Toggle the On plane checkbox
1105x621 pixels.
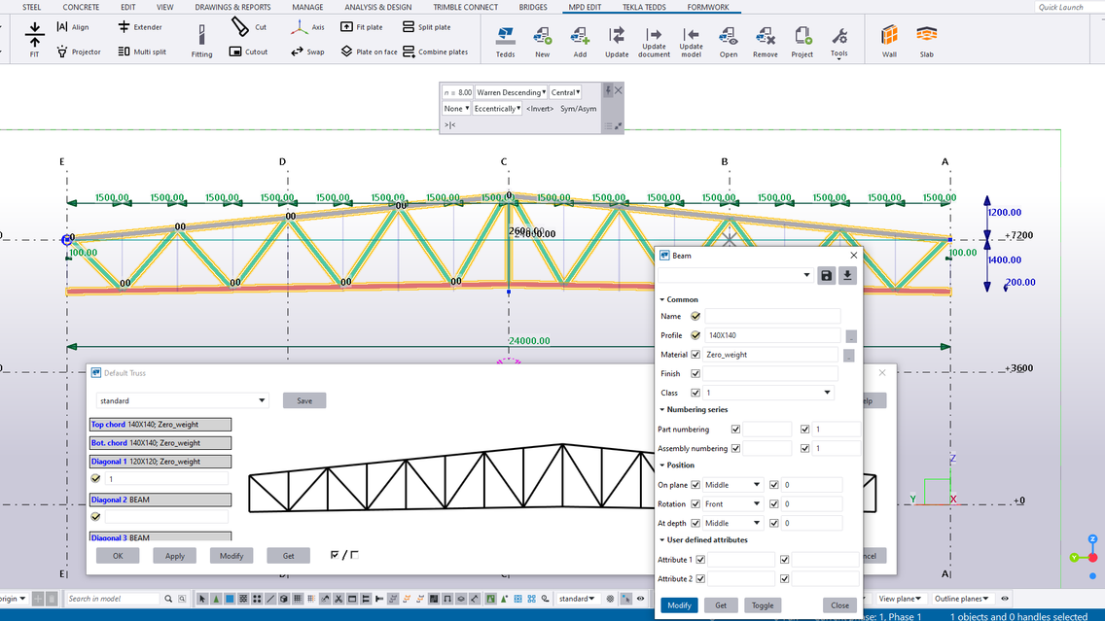coord(695,484)
